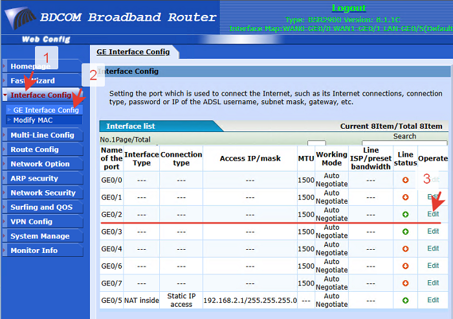The width and height of the screenshot is (453, 319).
Task: Edit the GE0/2 interface
Action: tap(433, 214)
